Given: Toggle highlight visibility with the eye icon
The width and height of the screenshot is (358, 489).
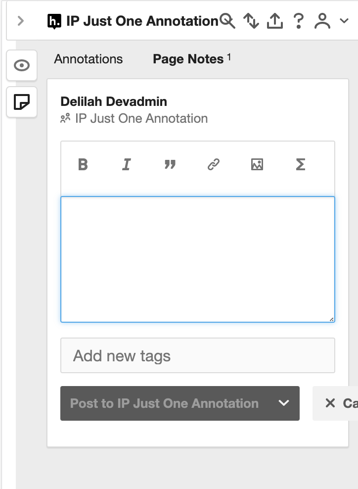Looking at the screenshot, I should [22, 65].
